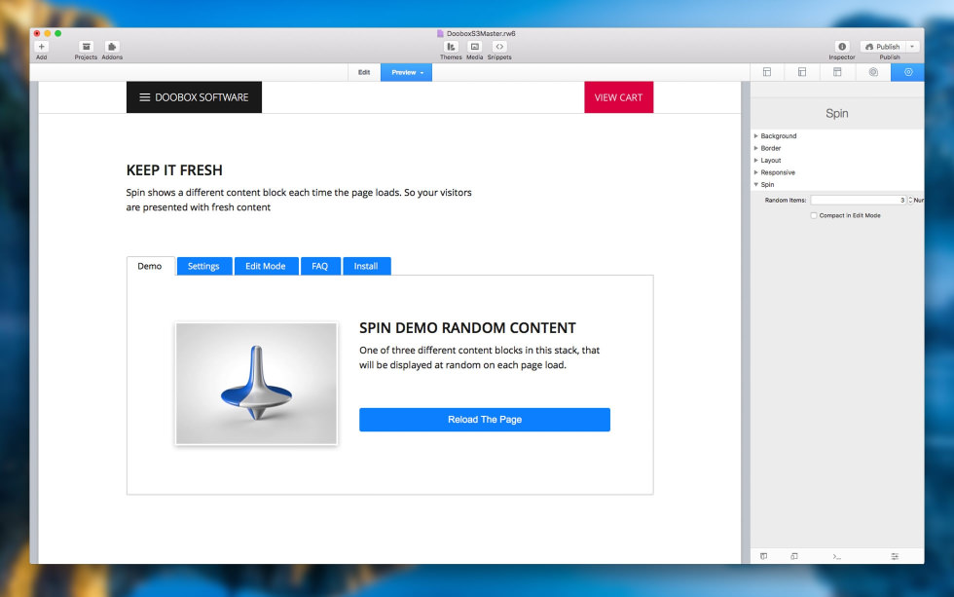Click the DooboxS3Master.rw6 title document icon

pos(440,33)
